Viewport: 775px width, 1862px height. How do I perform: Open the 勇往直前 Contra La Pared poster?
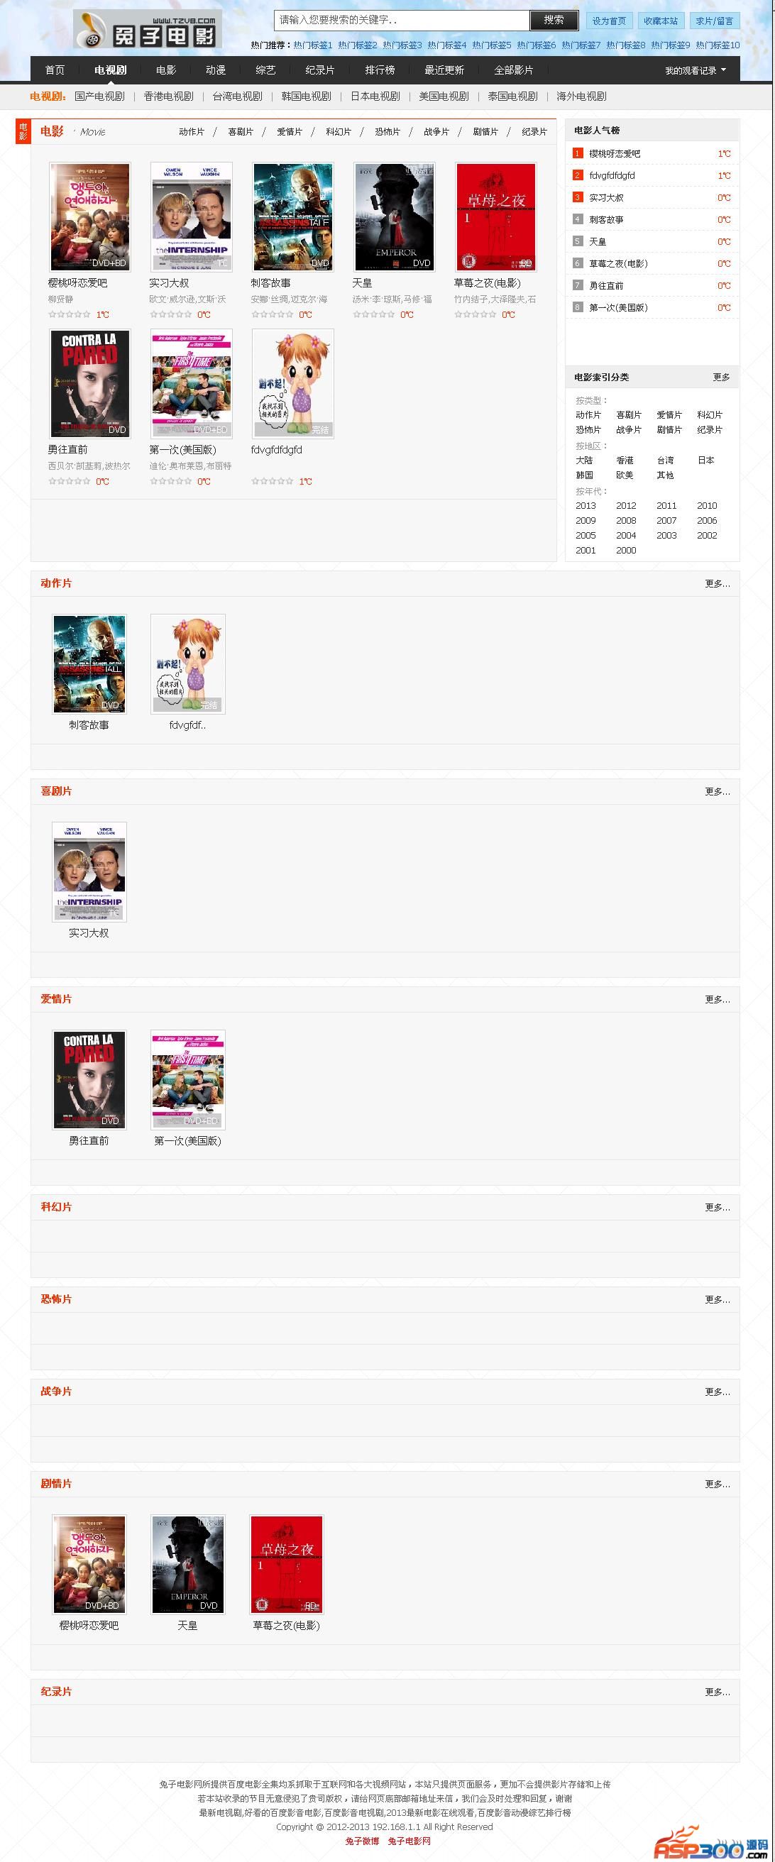(89, 383)
